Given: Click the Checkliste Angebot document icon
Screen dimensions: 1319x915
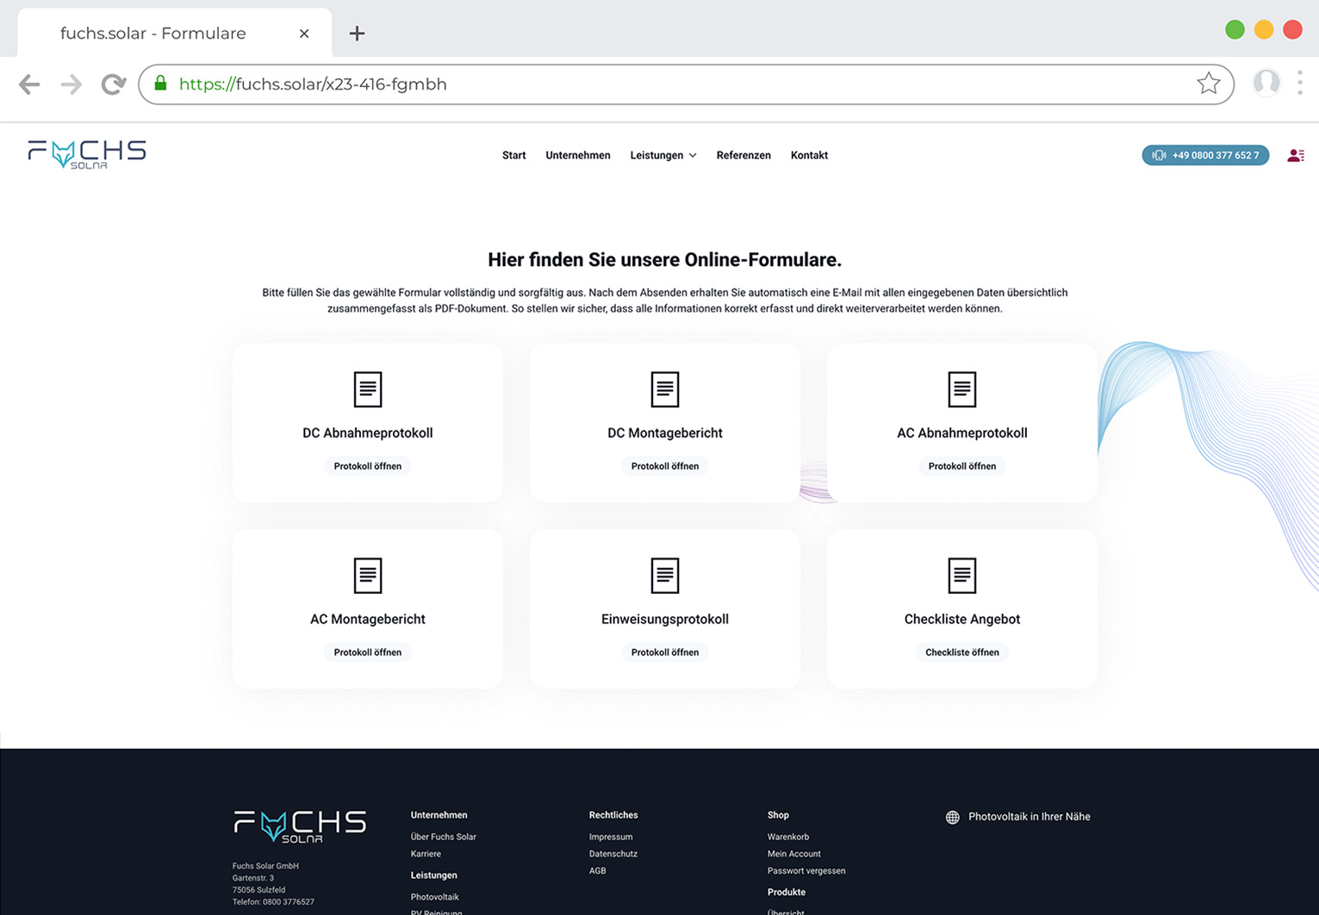Looking at the screenshot, I should [x=961, y=575].
